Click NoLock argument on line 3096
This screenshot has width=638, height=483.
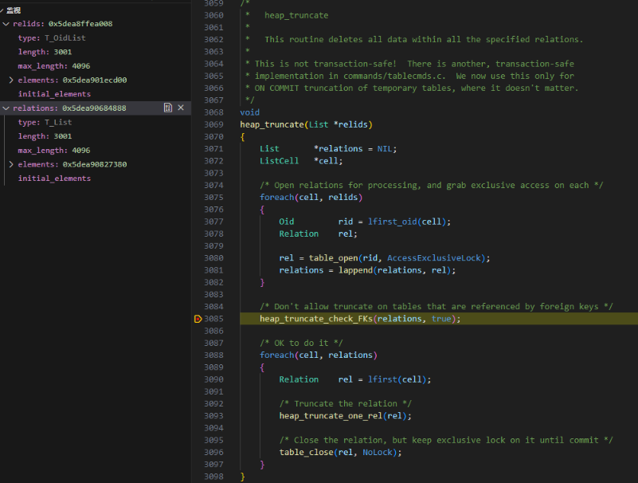378,453
